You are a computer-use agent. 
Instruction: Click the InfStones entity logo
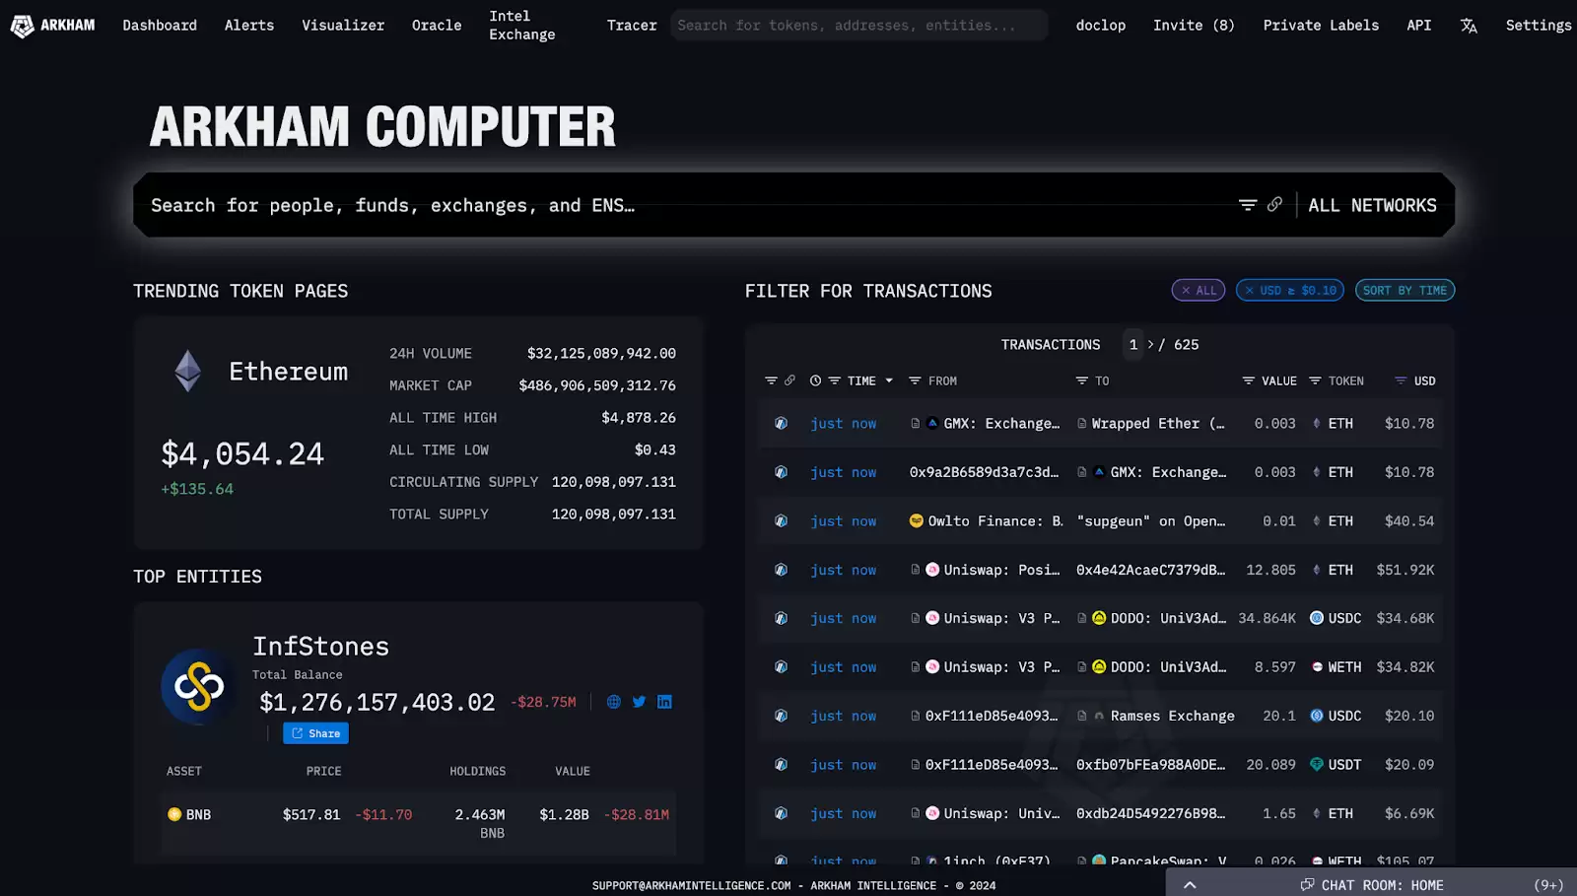pyautogui.click(x=199, y=686)
